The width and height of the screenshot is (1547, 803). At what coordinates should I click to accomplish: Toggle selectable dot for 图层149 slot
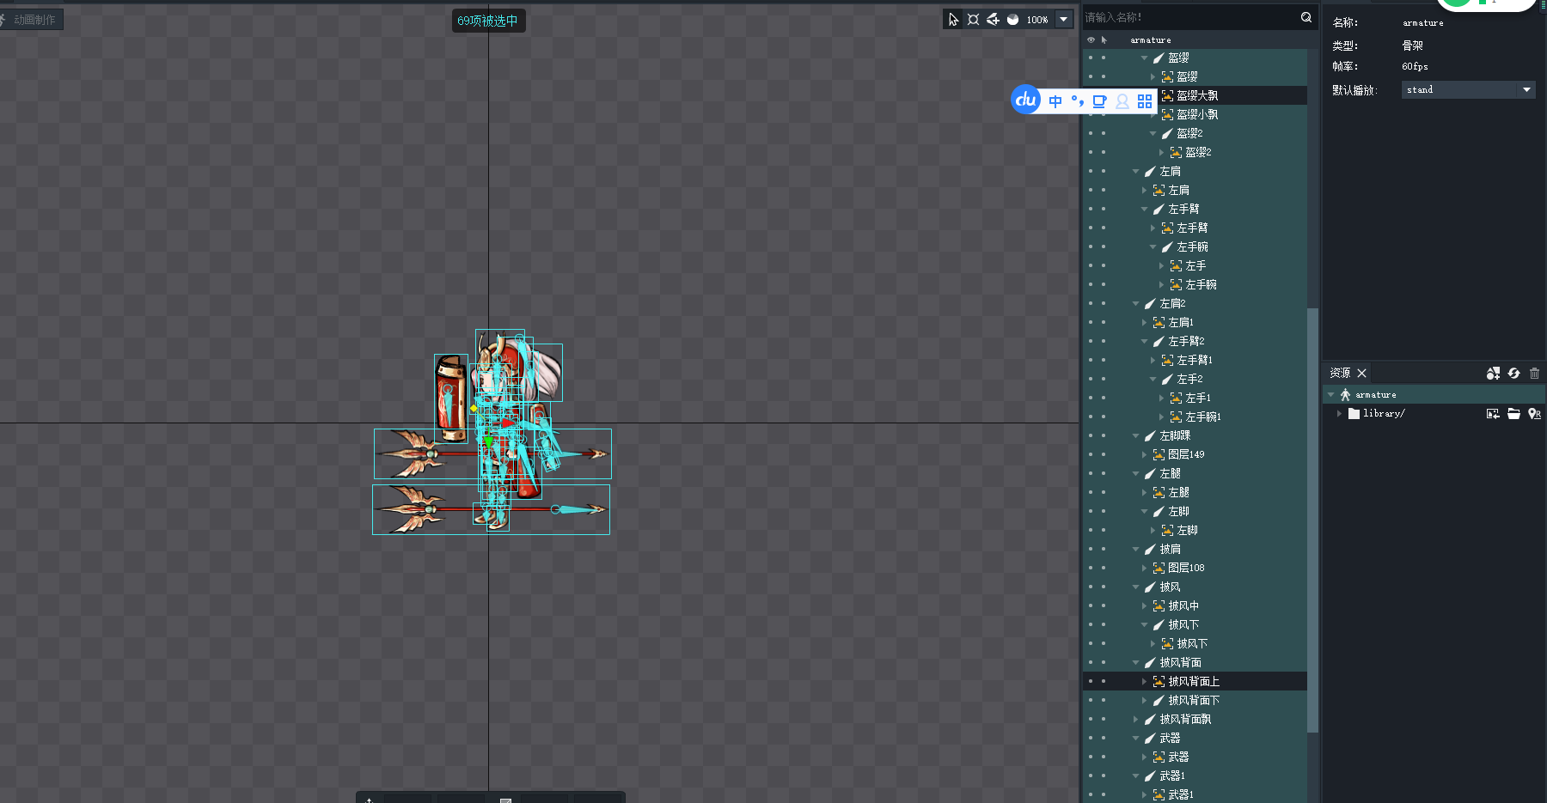pos(1104,455)
